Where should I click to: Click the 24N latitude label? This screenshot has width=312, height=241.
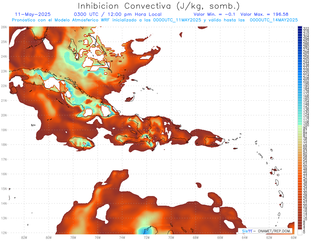click(x=4, y=56)
